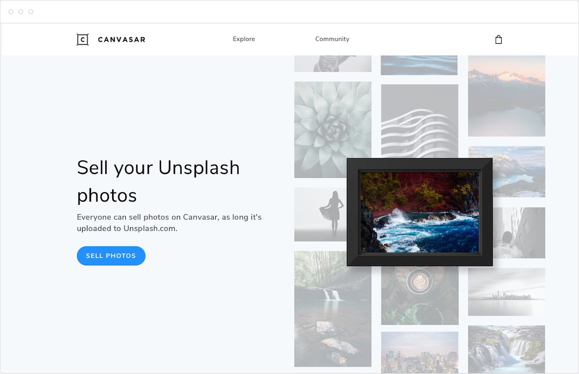579x374 pixels.
Task: Open the forest waterfall pond photo
Action: point(333,309)
